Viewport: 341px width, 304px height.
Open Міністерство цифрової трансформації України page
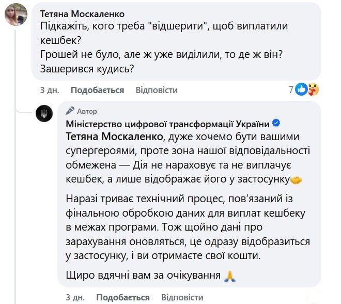coord(168,123)
